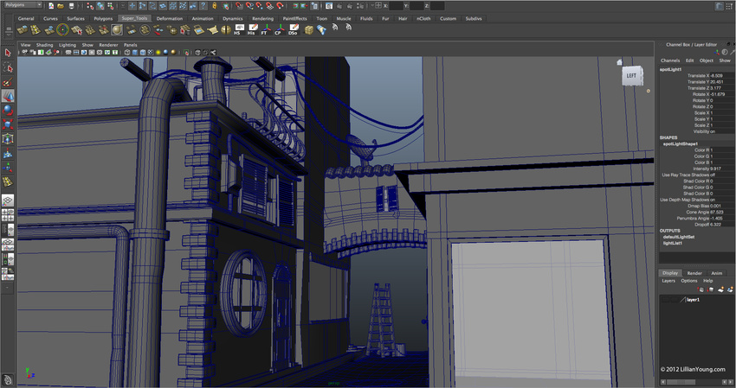
Task: Choose the Universal manipulator tool
Action: (8, 139)
